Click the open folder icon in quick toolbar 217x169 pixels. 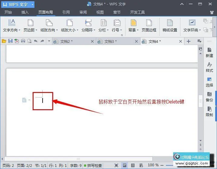(4, 41)
